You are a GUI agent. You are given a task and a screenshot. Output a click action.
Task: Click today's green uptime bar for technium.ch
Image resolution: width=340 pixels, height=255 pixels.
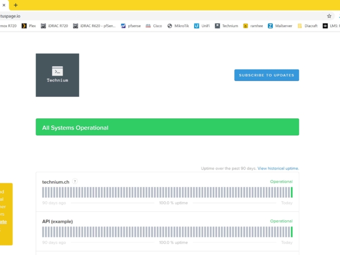pyautogui.click(x=291, y=192)
